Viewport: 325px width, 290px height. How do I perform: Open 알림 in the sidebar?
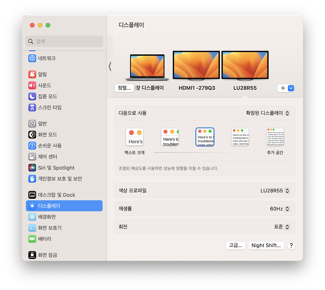tap(64, 74)
